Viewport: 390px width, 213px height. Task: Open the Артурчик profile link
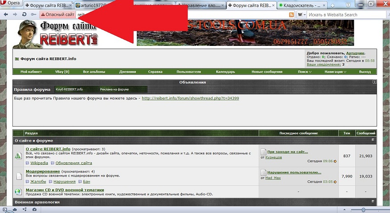[x=355, y=53]
